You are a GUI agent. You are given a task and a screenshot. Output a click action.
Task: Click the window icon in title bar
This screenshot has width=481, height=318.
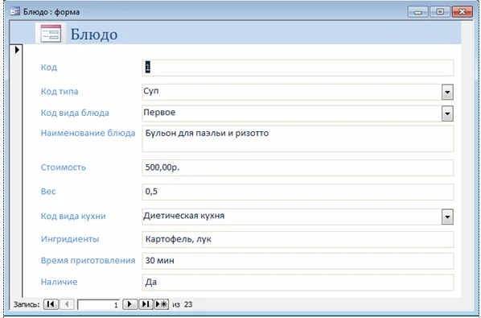click(15, 11)
